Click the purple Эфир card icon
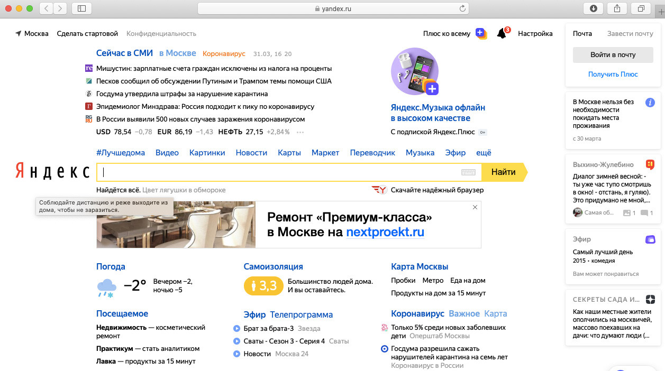Screen dimensions: 665x371 tap(650, 239)
